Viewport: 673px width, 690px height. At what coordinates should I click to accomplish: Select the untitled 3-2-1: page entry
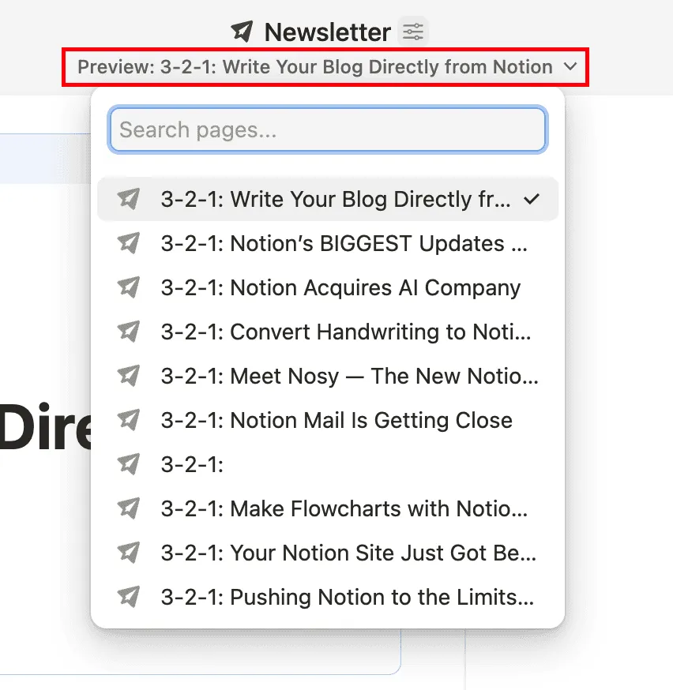pyautogui.click(x=192, y=465)
